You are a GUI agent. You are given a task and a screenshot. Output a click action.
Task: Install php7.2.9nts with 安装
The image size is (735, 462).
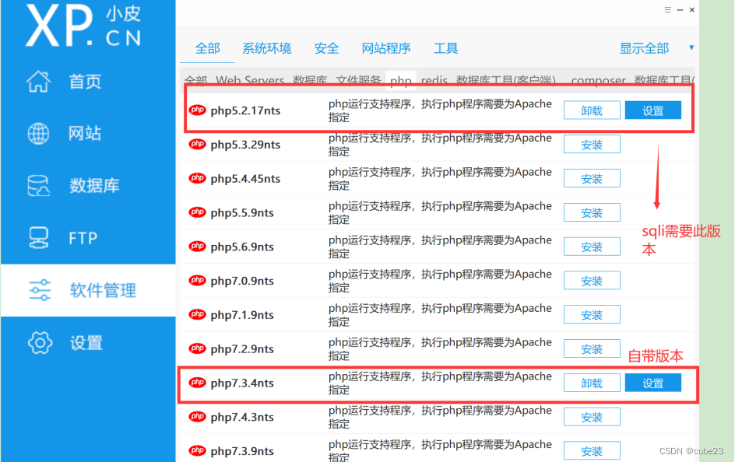click(x=592, y=348)
